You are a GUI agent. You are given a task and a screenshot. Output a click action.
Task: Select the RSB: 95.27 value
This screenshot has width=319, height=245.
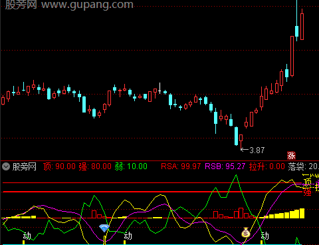[x=225, y=166]
